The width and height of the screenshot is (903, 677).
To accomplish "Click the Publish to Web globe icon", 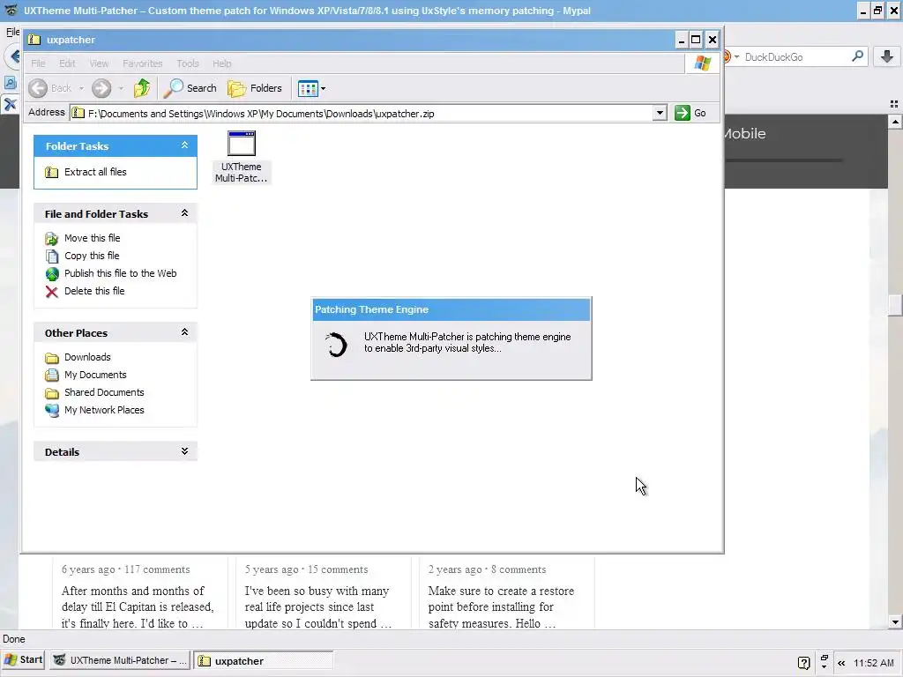I will [x=52, y=274].
